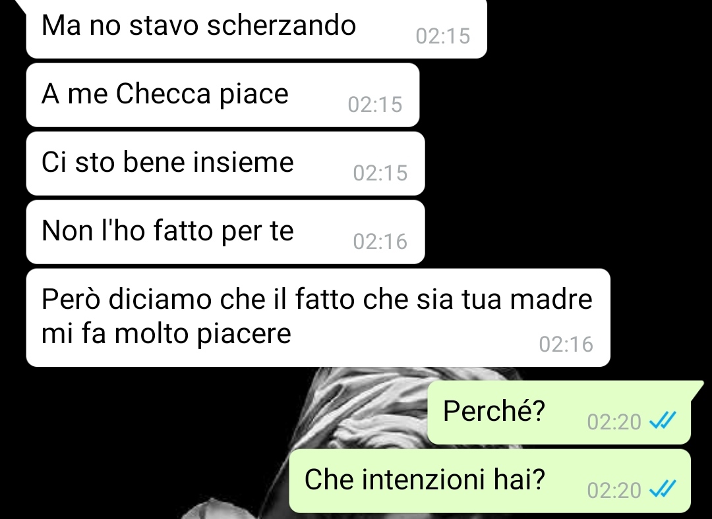This screenshot has height=519, width=712.
Task: Select the 'A me Checca piace' message
Action: pos(223,95)
